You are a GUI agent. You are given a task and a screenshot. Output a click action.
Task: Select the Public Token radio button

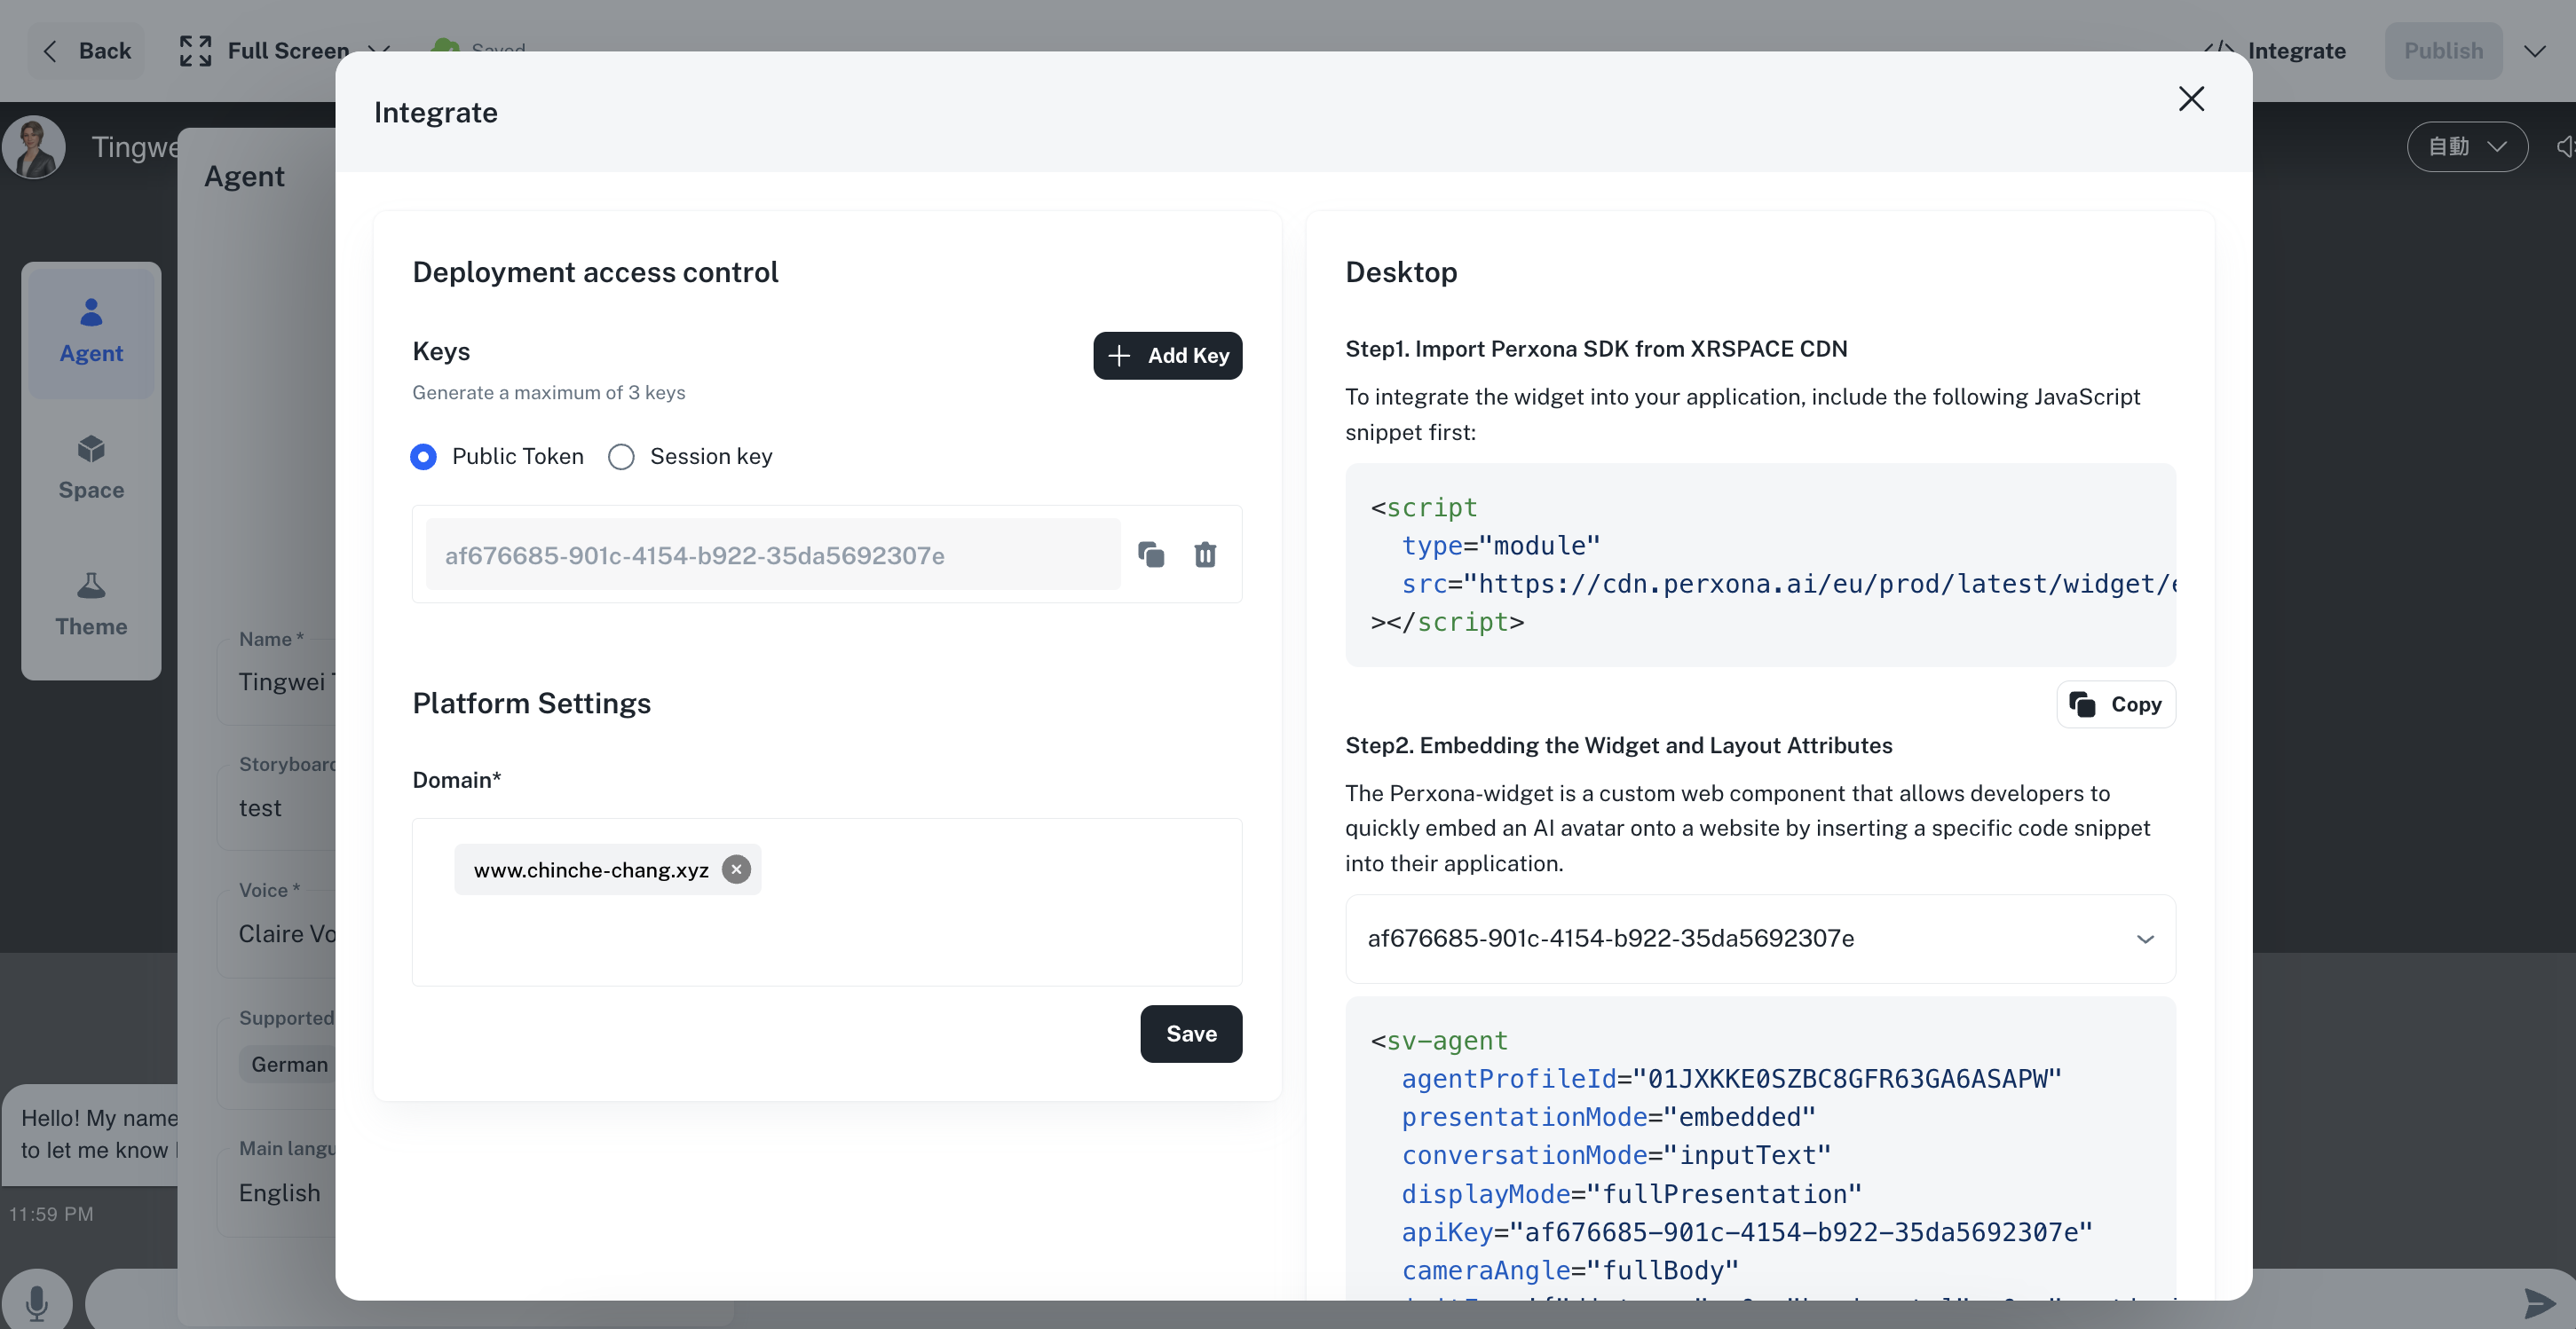pos(424,457)
